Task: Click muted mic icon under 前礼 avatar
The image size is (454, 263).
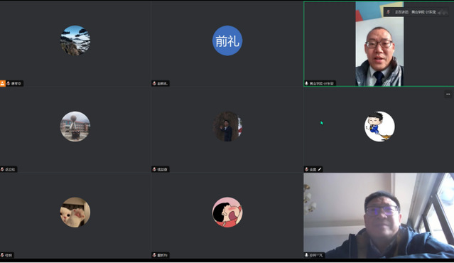Action: click(154, 83)
